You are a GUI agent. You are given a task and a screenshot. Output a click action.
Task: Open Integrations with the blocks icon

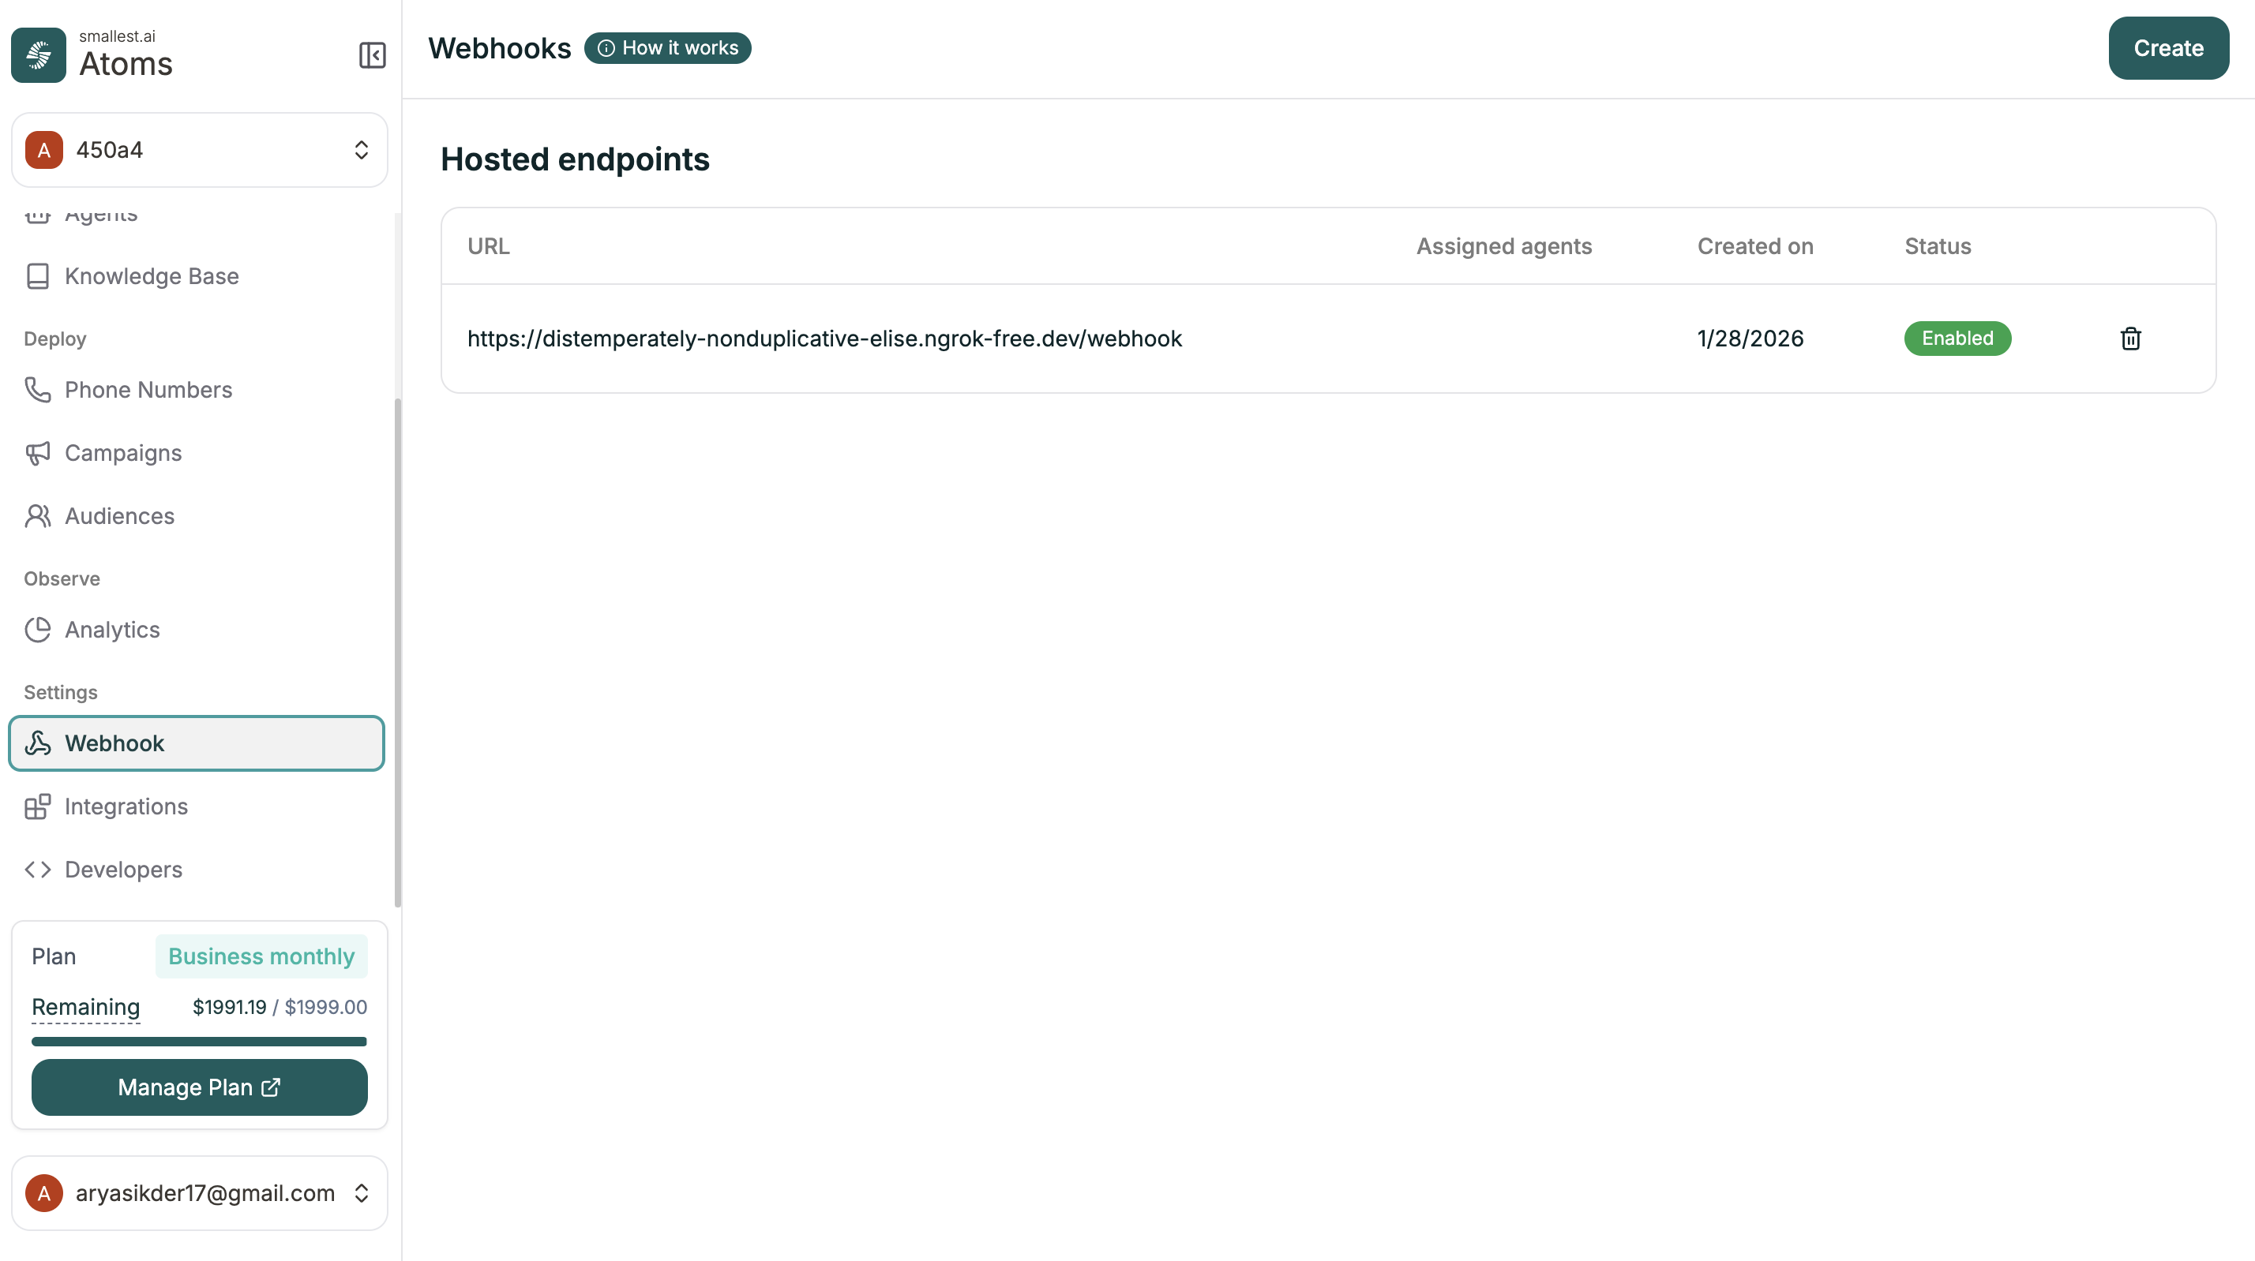pyautogui.click(x=39, y=806)
